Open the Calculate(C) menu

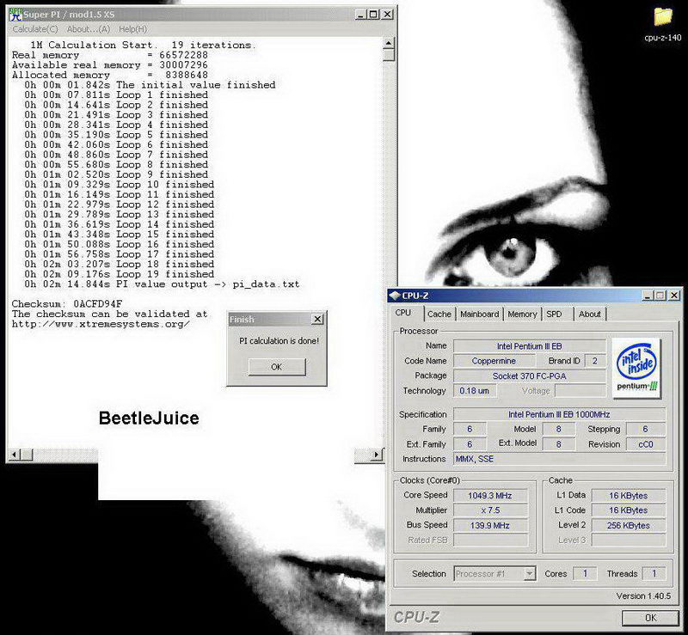click(35, 29)
